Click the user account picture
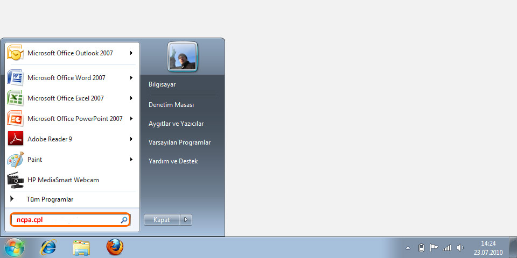The width and height of the screenshot is (517, 258). pyautogui.click(x=183, y=56)
